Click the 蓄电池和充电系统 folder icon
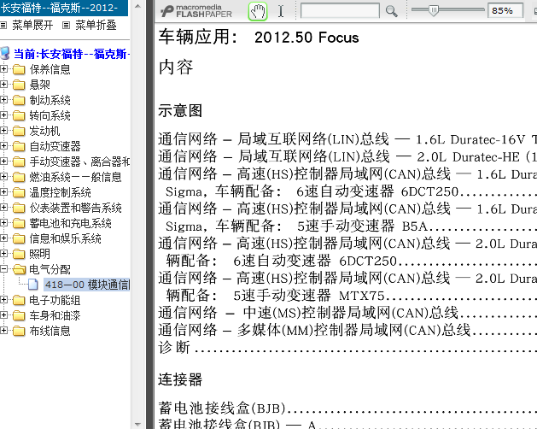Viewport: 537px width, 429px height. [x=19, y=223]
